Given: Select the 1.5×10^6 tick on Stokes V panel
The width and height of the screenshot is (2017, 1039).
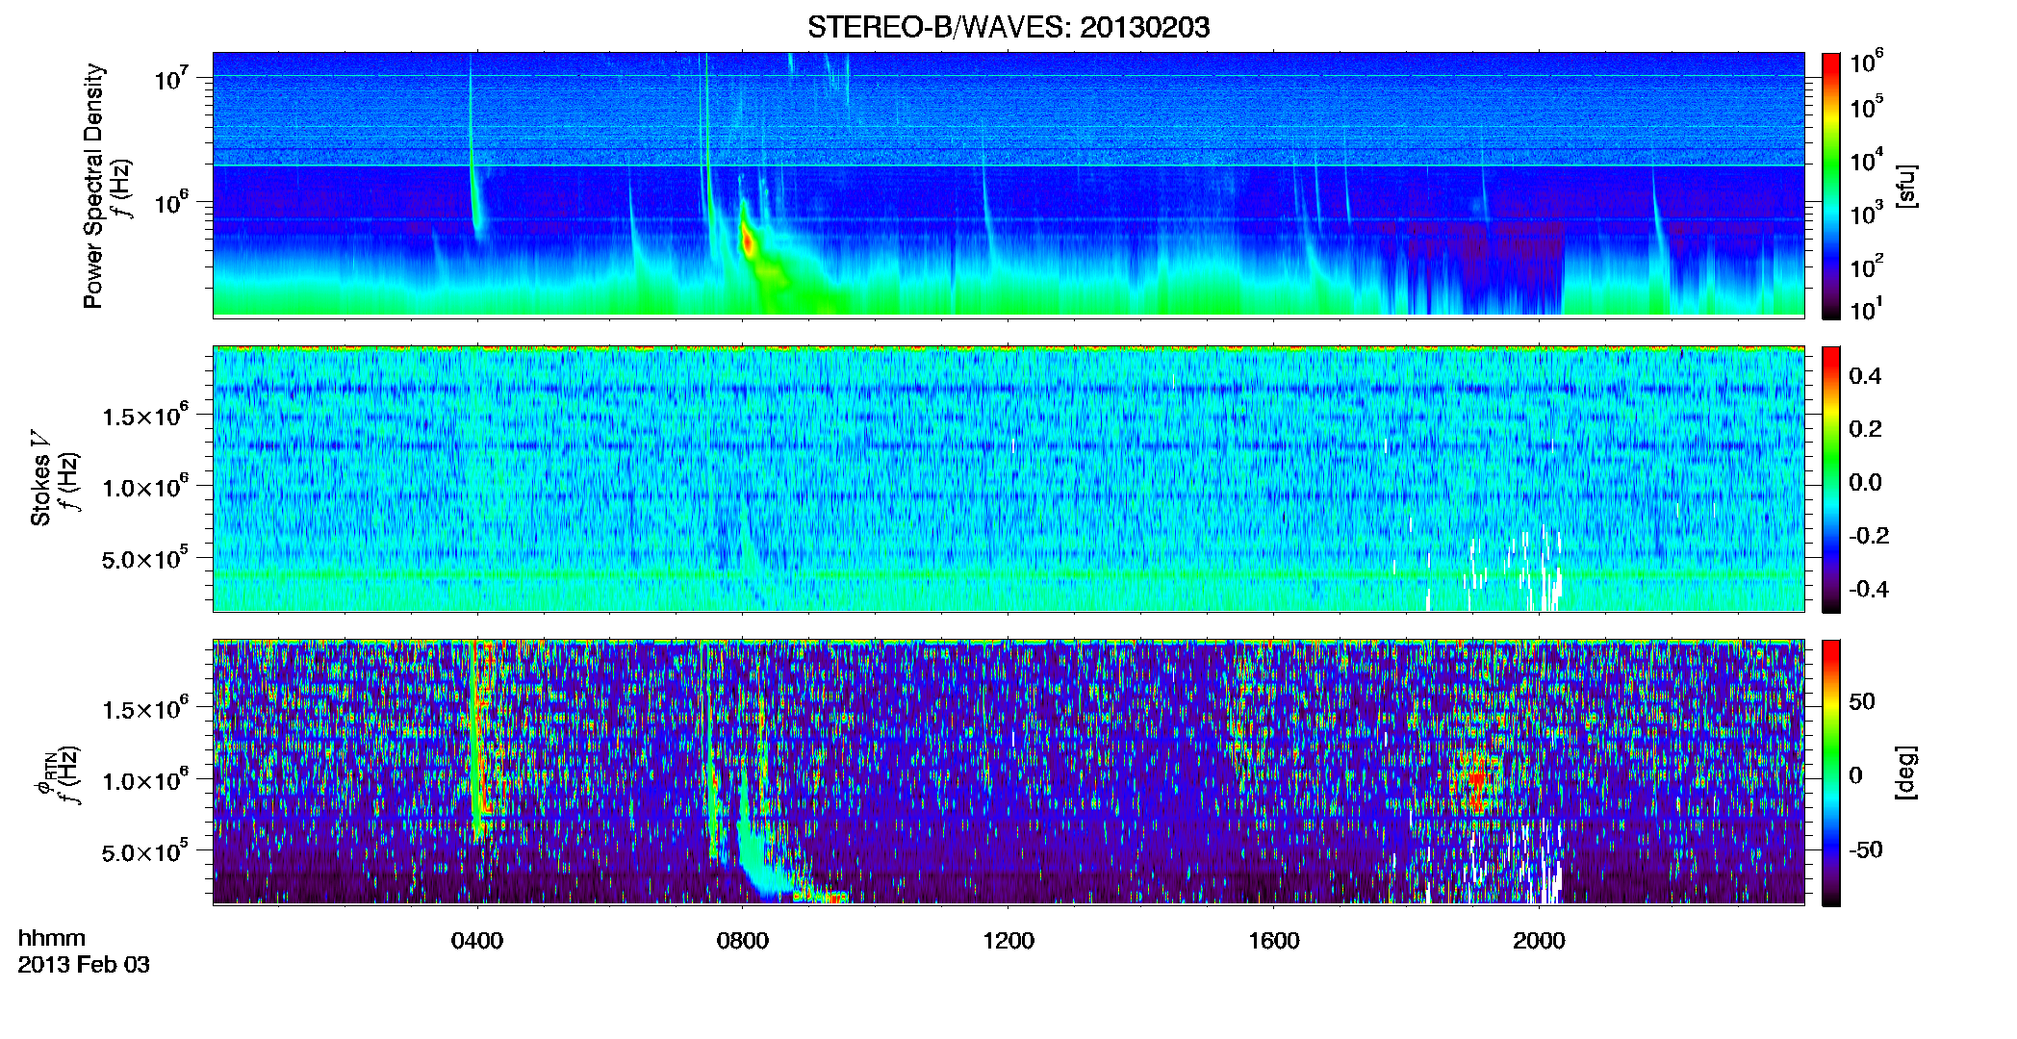Looking at the screenshot, I should 145,416.
